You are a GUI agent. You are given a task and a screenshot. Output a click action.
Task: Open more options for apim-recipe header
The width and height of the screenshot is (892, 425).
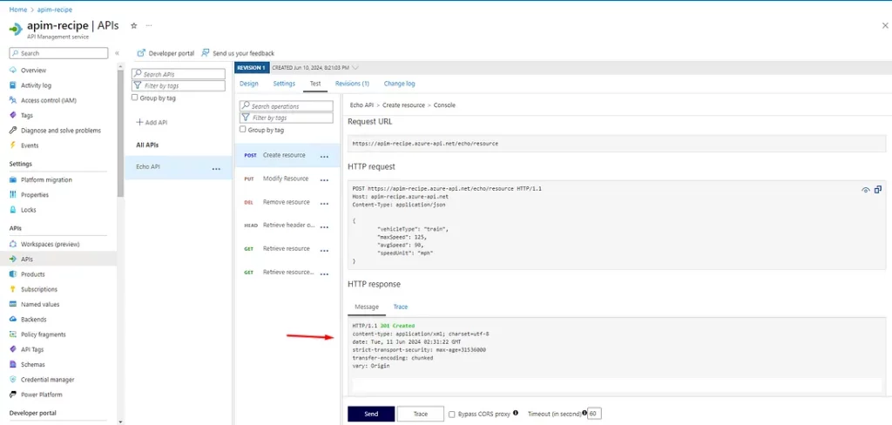(149, 25)
